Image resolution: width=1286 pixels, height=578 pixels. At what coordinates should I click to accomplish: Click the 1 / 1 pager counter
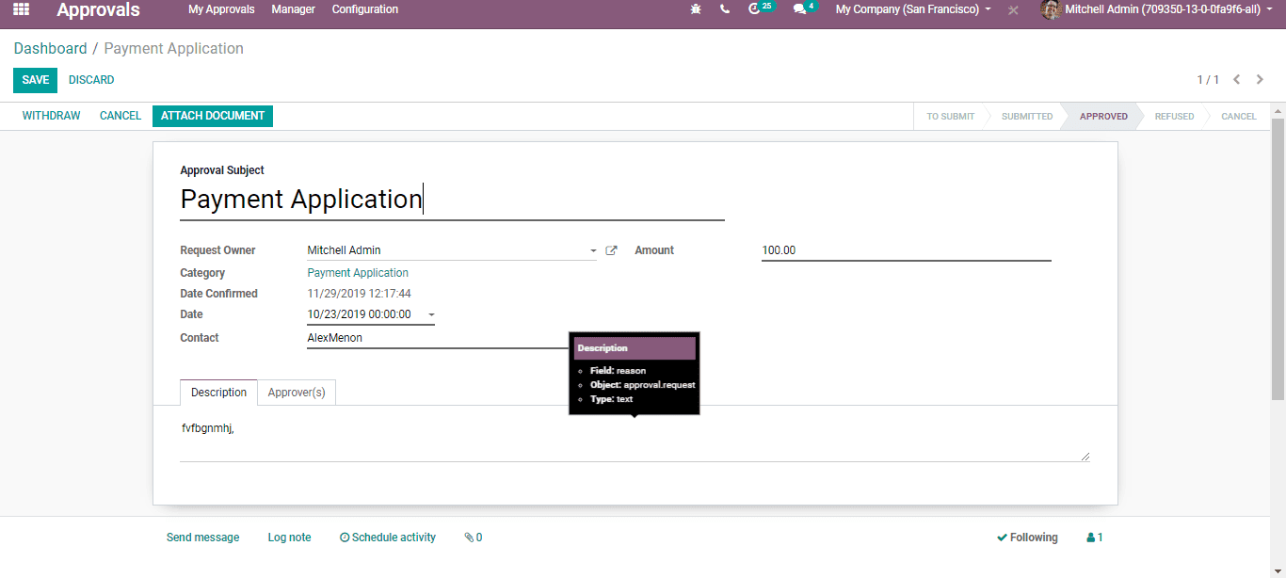coord(1208,80)
